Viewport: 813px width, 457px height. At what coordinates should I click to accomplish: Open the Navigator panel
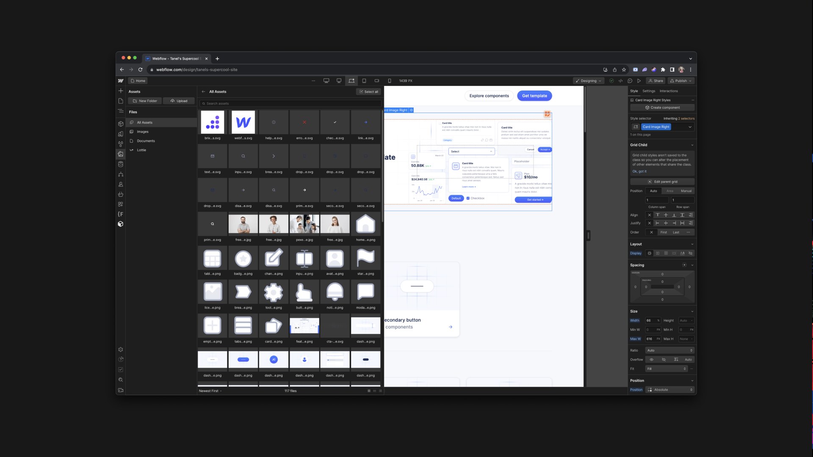[121, 112]
